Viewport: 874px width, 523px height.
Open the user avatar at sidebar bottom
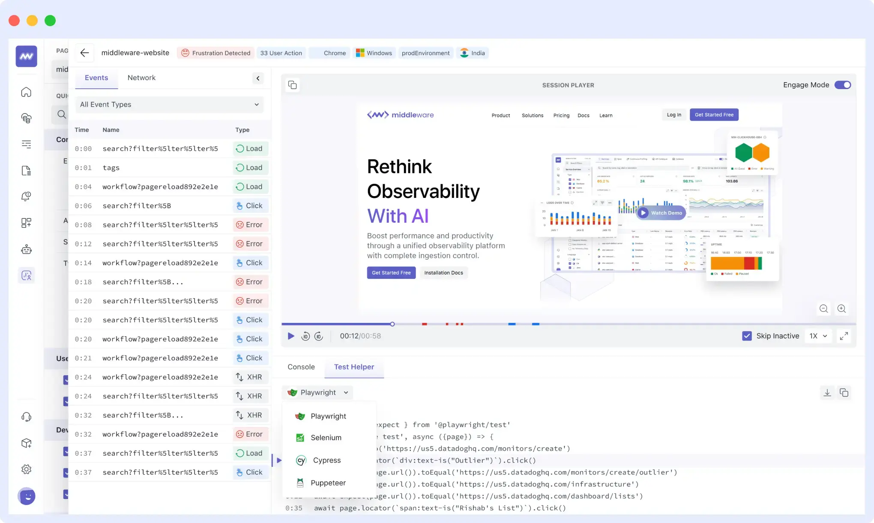[27, 496]
